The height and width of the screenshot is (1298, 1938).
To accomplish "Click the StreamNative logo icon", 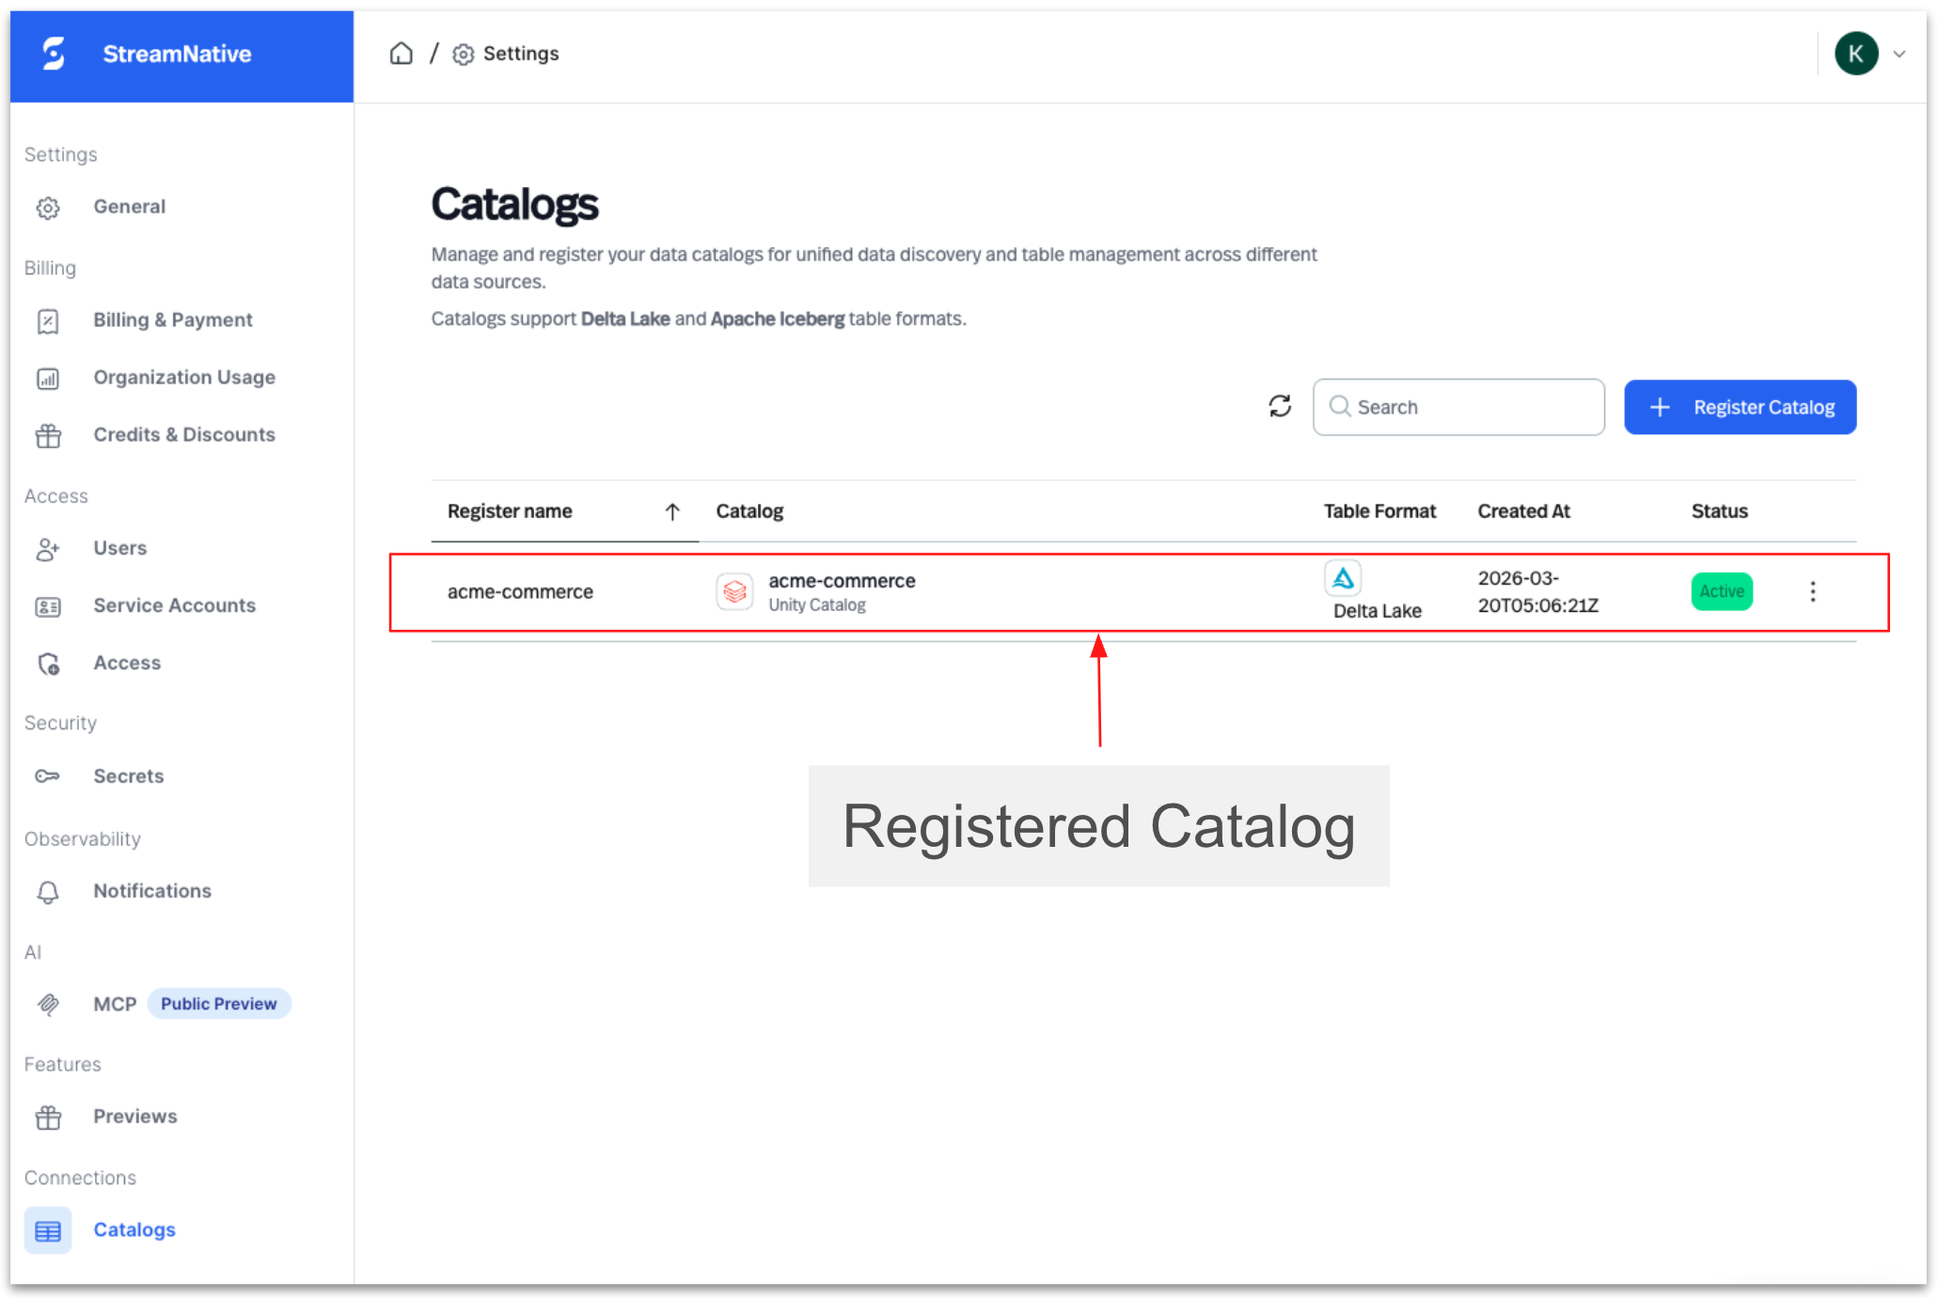I will pyautogui.click(x=54, y=54).
